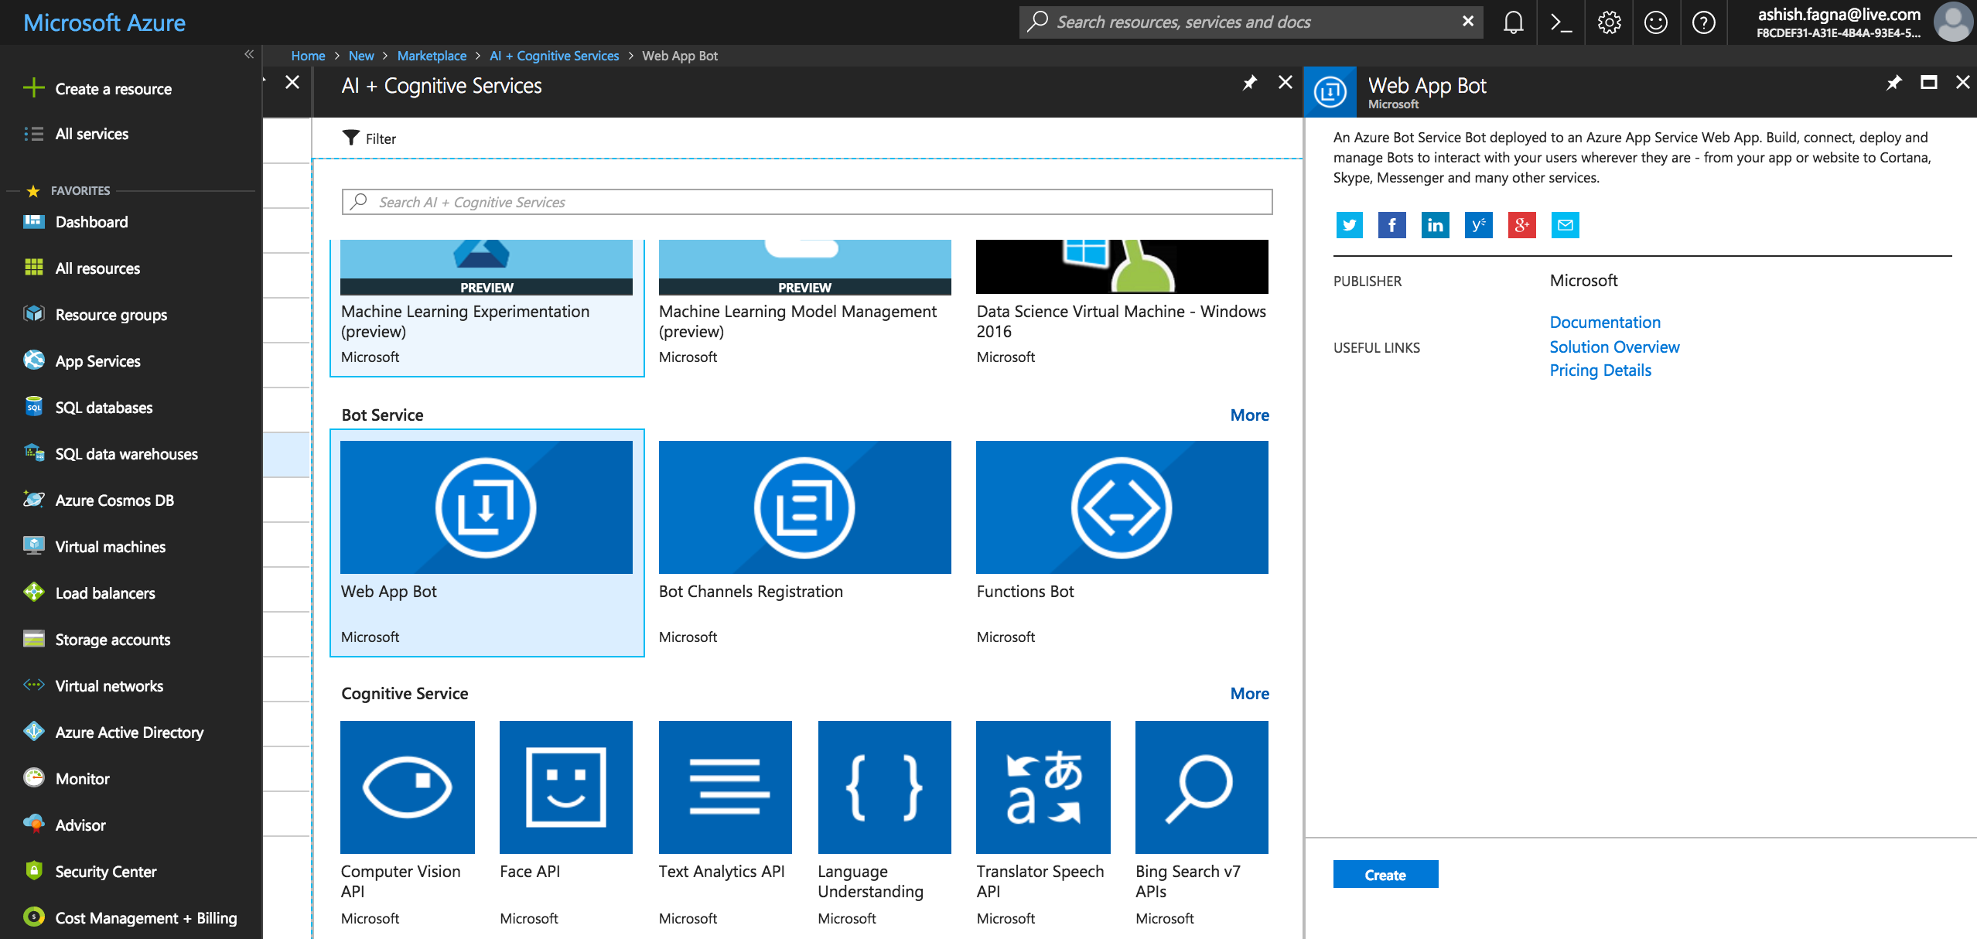This screenshot has height=939, width=1977.
Task: Open the notifications bell
Action: 1513,22
